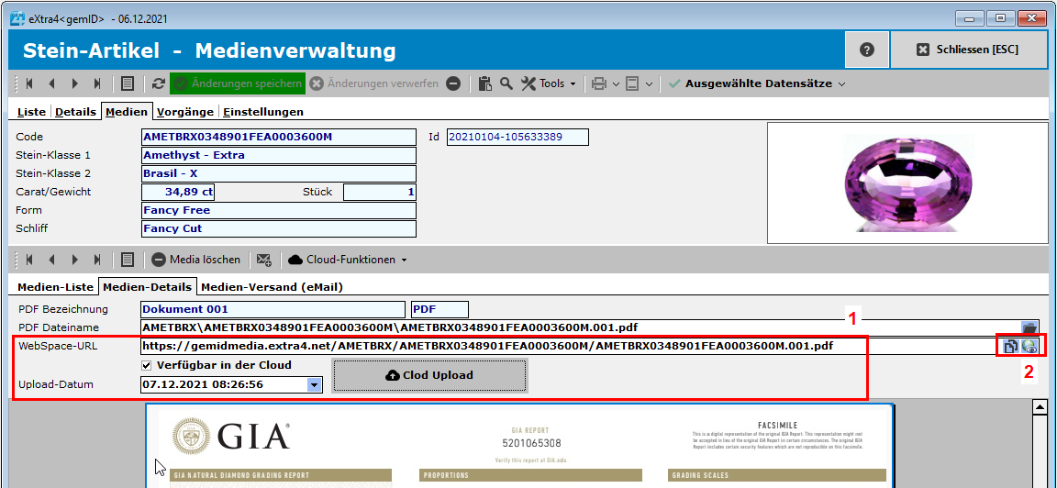The image size is (1057, 488).
Task: Open the 'Ausgewählte Datensätze' dropdown
Action: [x=757, y=83]
